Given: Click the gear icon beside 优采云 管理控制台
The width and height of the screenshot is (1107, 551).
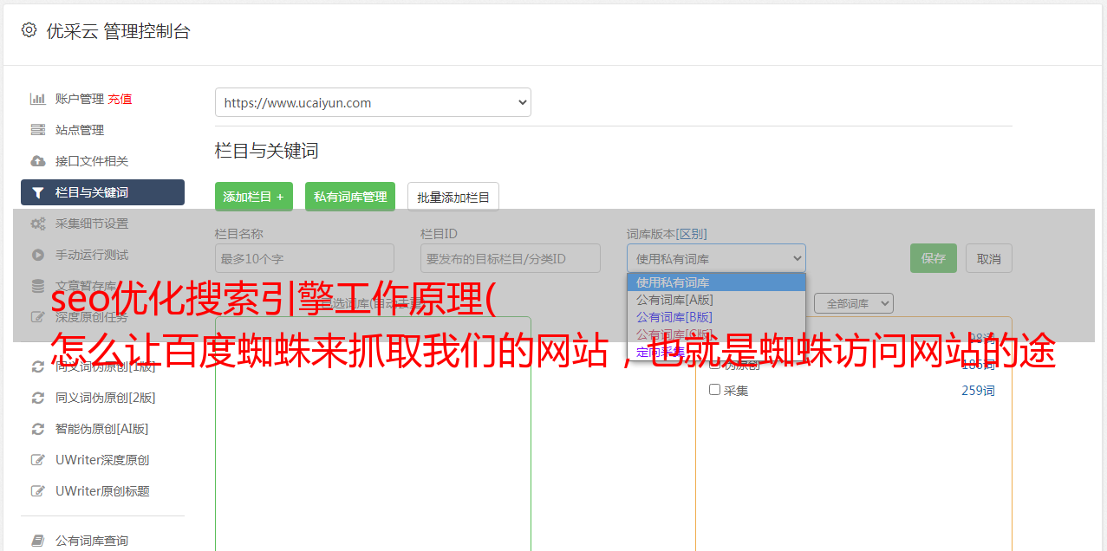Looking at the screenshot, I should [29, 30].
